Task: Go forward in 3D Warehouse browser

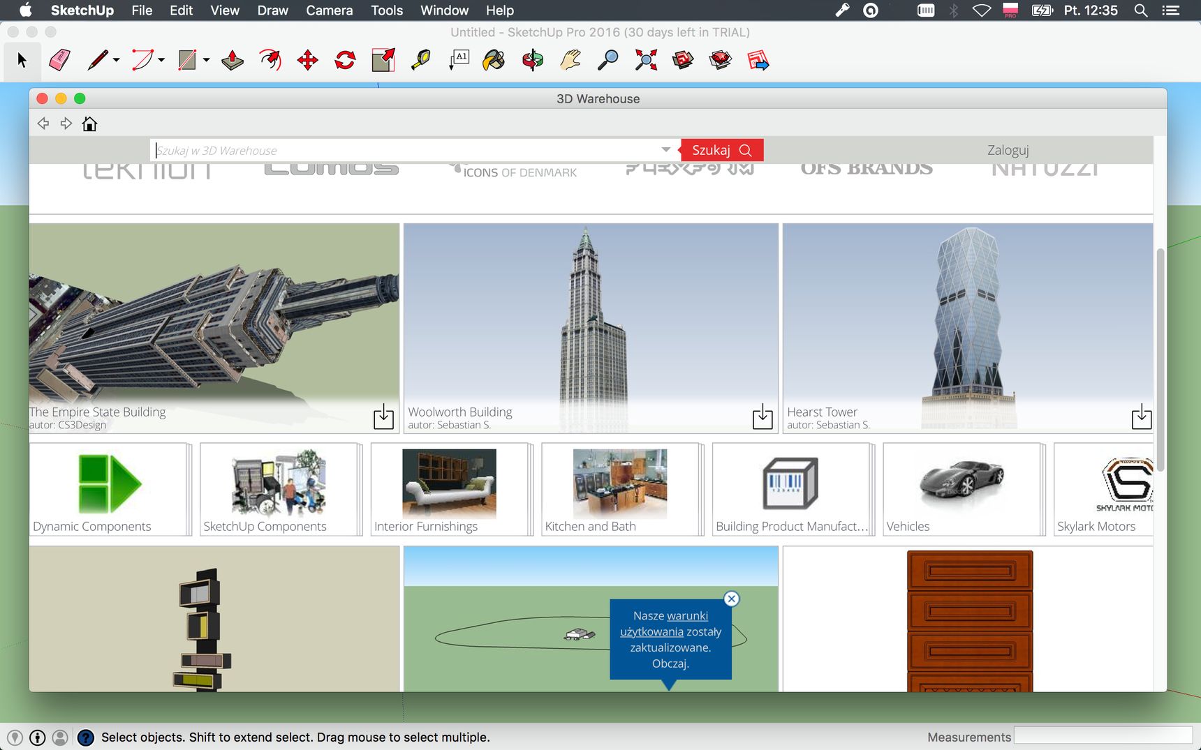Action: click(66, 123)
